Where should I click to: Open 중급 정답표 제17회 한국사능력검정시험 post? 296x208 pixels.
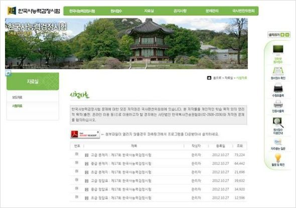pos(121,189)
